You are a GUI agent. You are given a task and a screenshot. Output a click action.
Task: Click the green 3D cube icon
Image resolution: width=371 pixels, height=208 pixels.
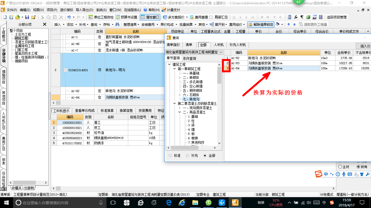click(308, 17)
